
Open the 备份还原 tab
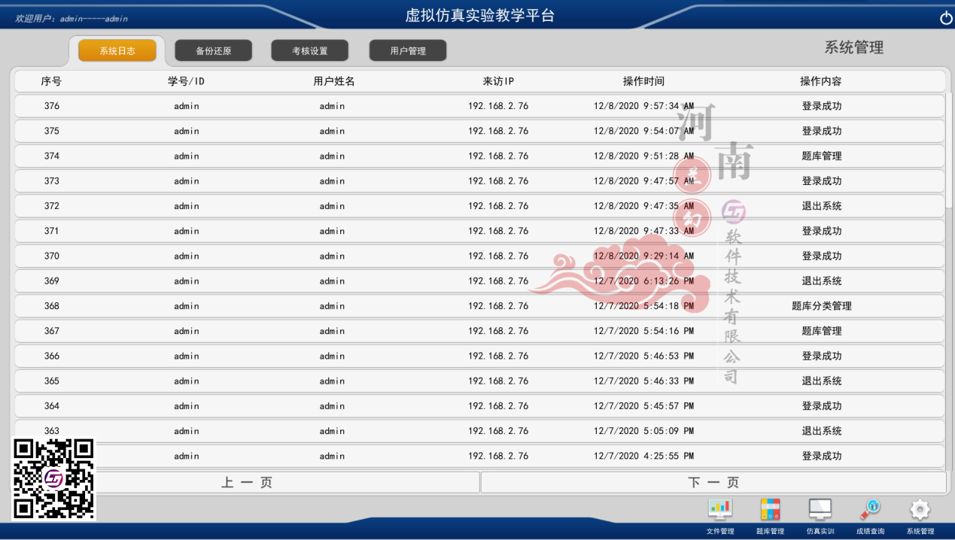pos(214,51)
